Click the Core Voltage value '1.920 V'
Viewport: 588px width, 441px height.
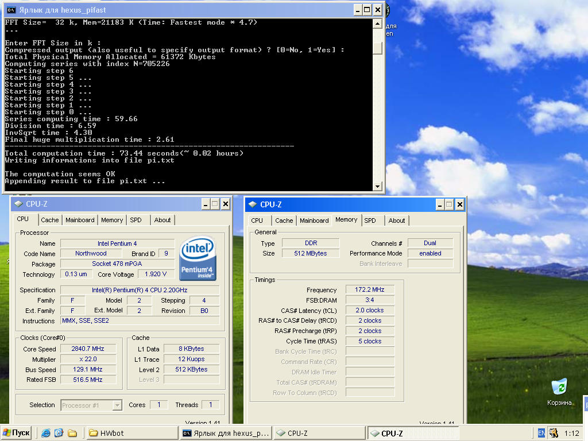[156, 274]
